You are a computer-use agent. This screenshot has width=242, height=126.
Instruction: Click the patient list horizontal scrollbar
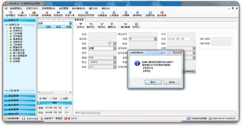coord(54,93)
